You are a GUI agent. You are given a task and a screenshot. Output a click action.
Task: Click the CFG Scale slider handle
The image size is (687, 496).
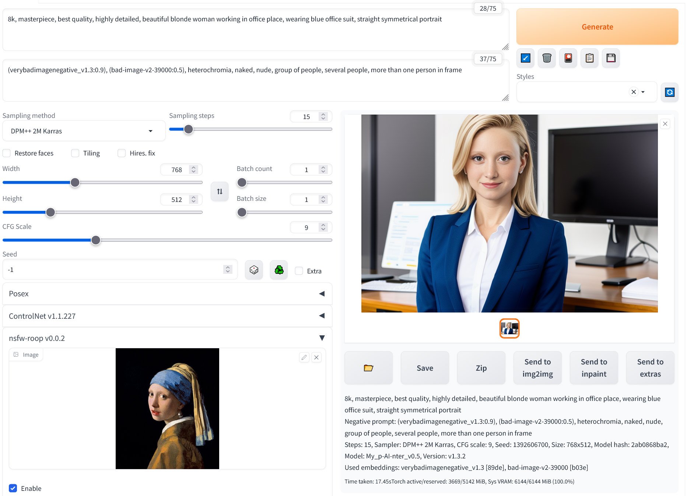pyautogui.click(x=96, y=240)
